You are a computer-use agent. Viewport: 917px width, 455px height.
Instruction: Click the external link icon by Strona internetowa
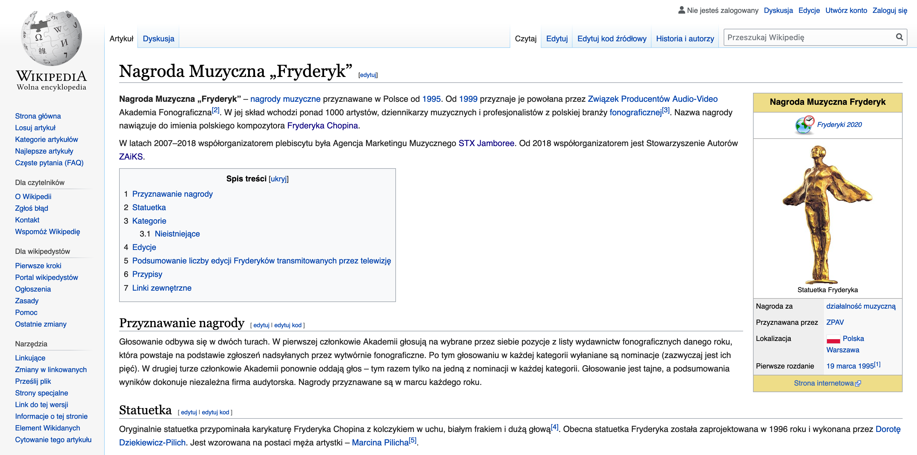tap(858, 383)
